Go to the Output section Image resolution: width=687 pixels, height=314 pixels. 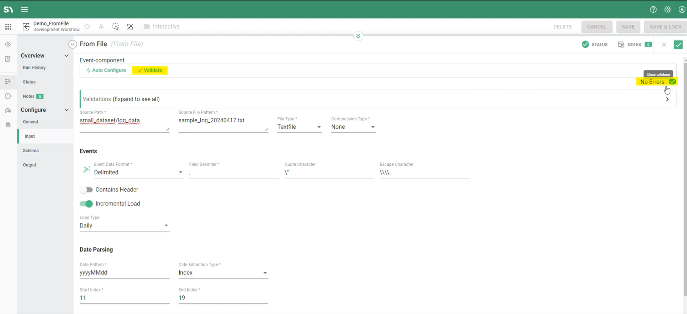click(30, 165)
